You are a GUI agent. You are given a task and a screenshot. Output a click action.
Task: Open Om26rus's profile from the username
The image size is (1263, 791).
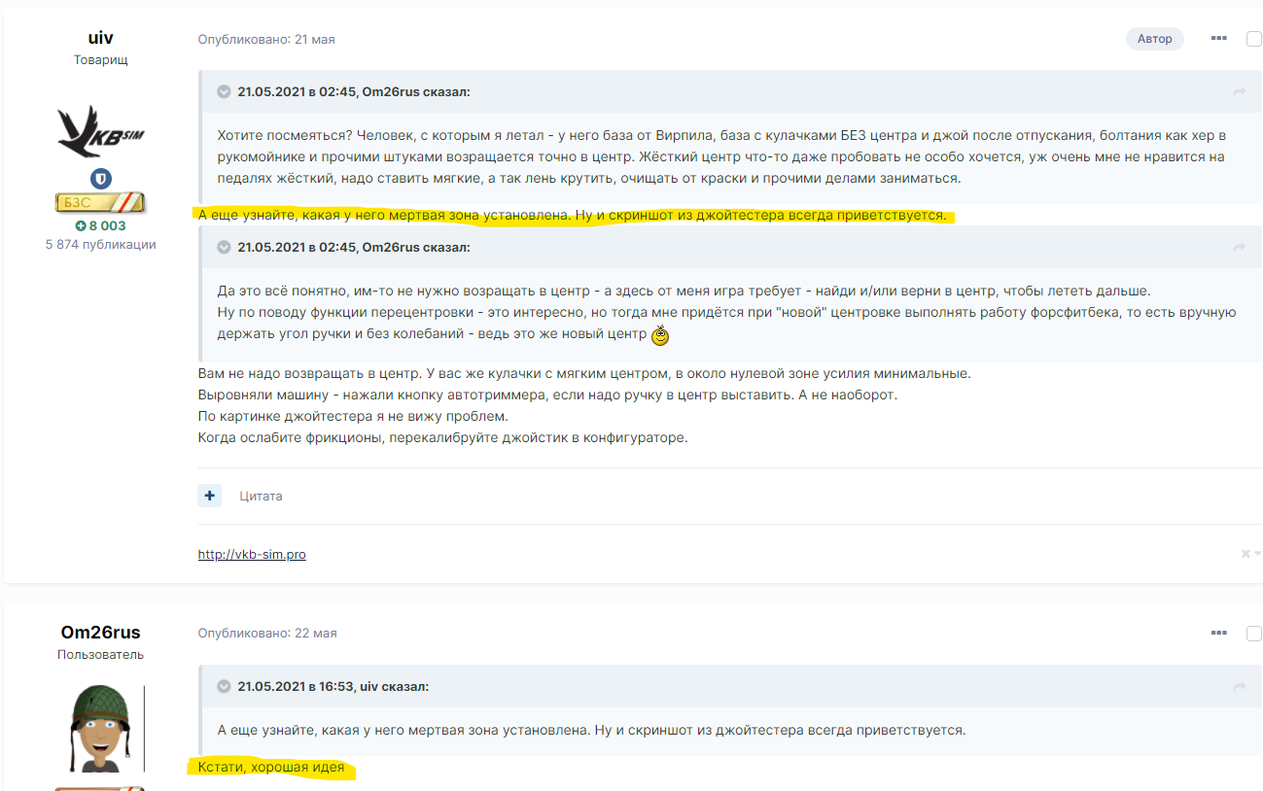pos(101,633)
